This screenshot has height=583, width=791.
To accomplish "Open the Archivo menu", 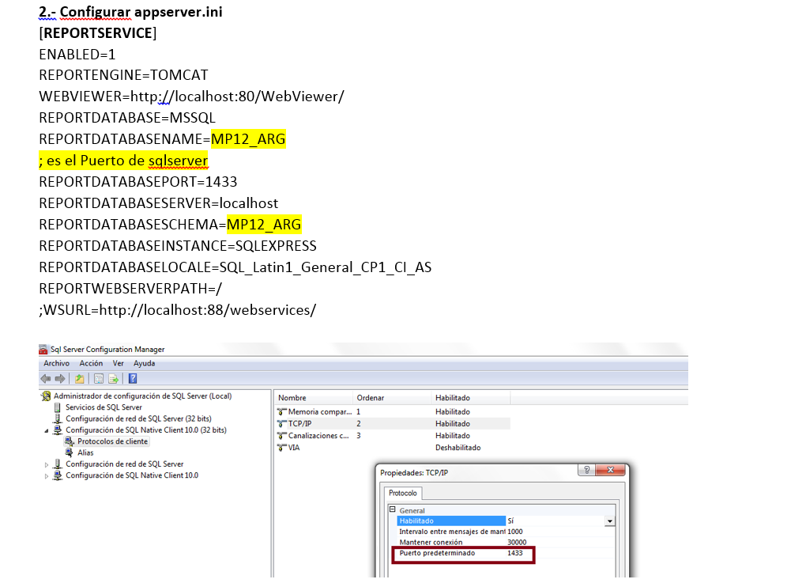I will [57, 363].
